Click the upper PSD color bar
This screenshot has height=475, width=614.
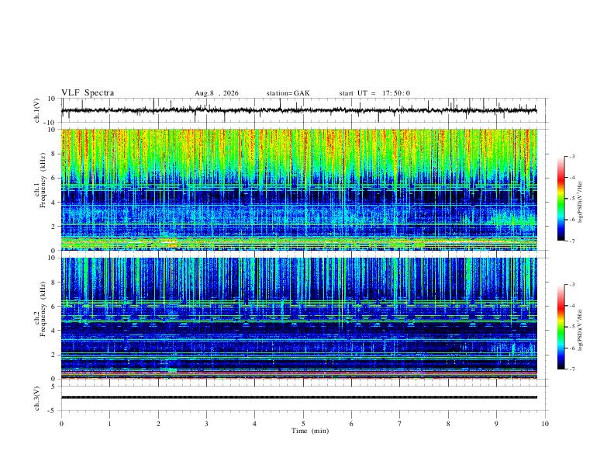click(561, 199)
